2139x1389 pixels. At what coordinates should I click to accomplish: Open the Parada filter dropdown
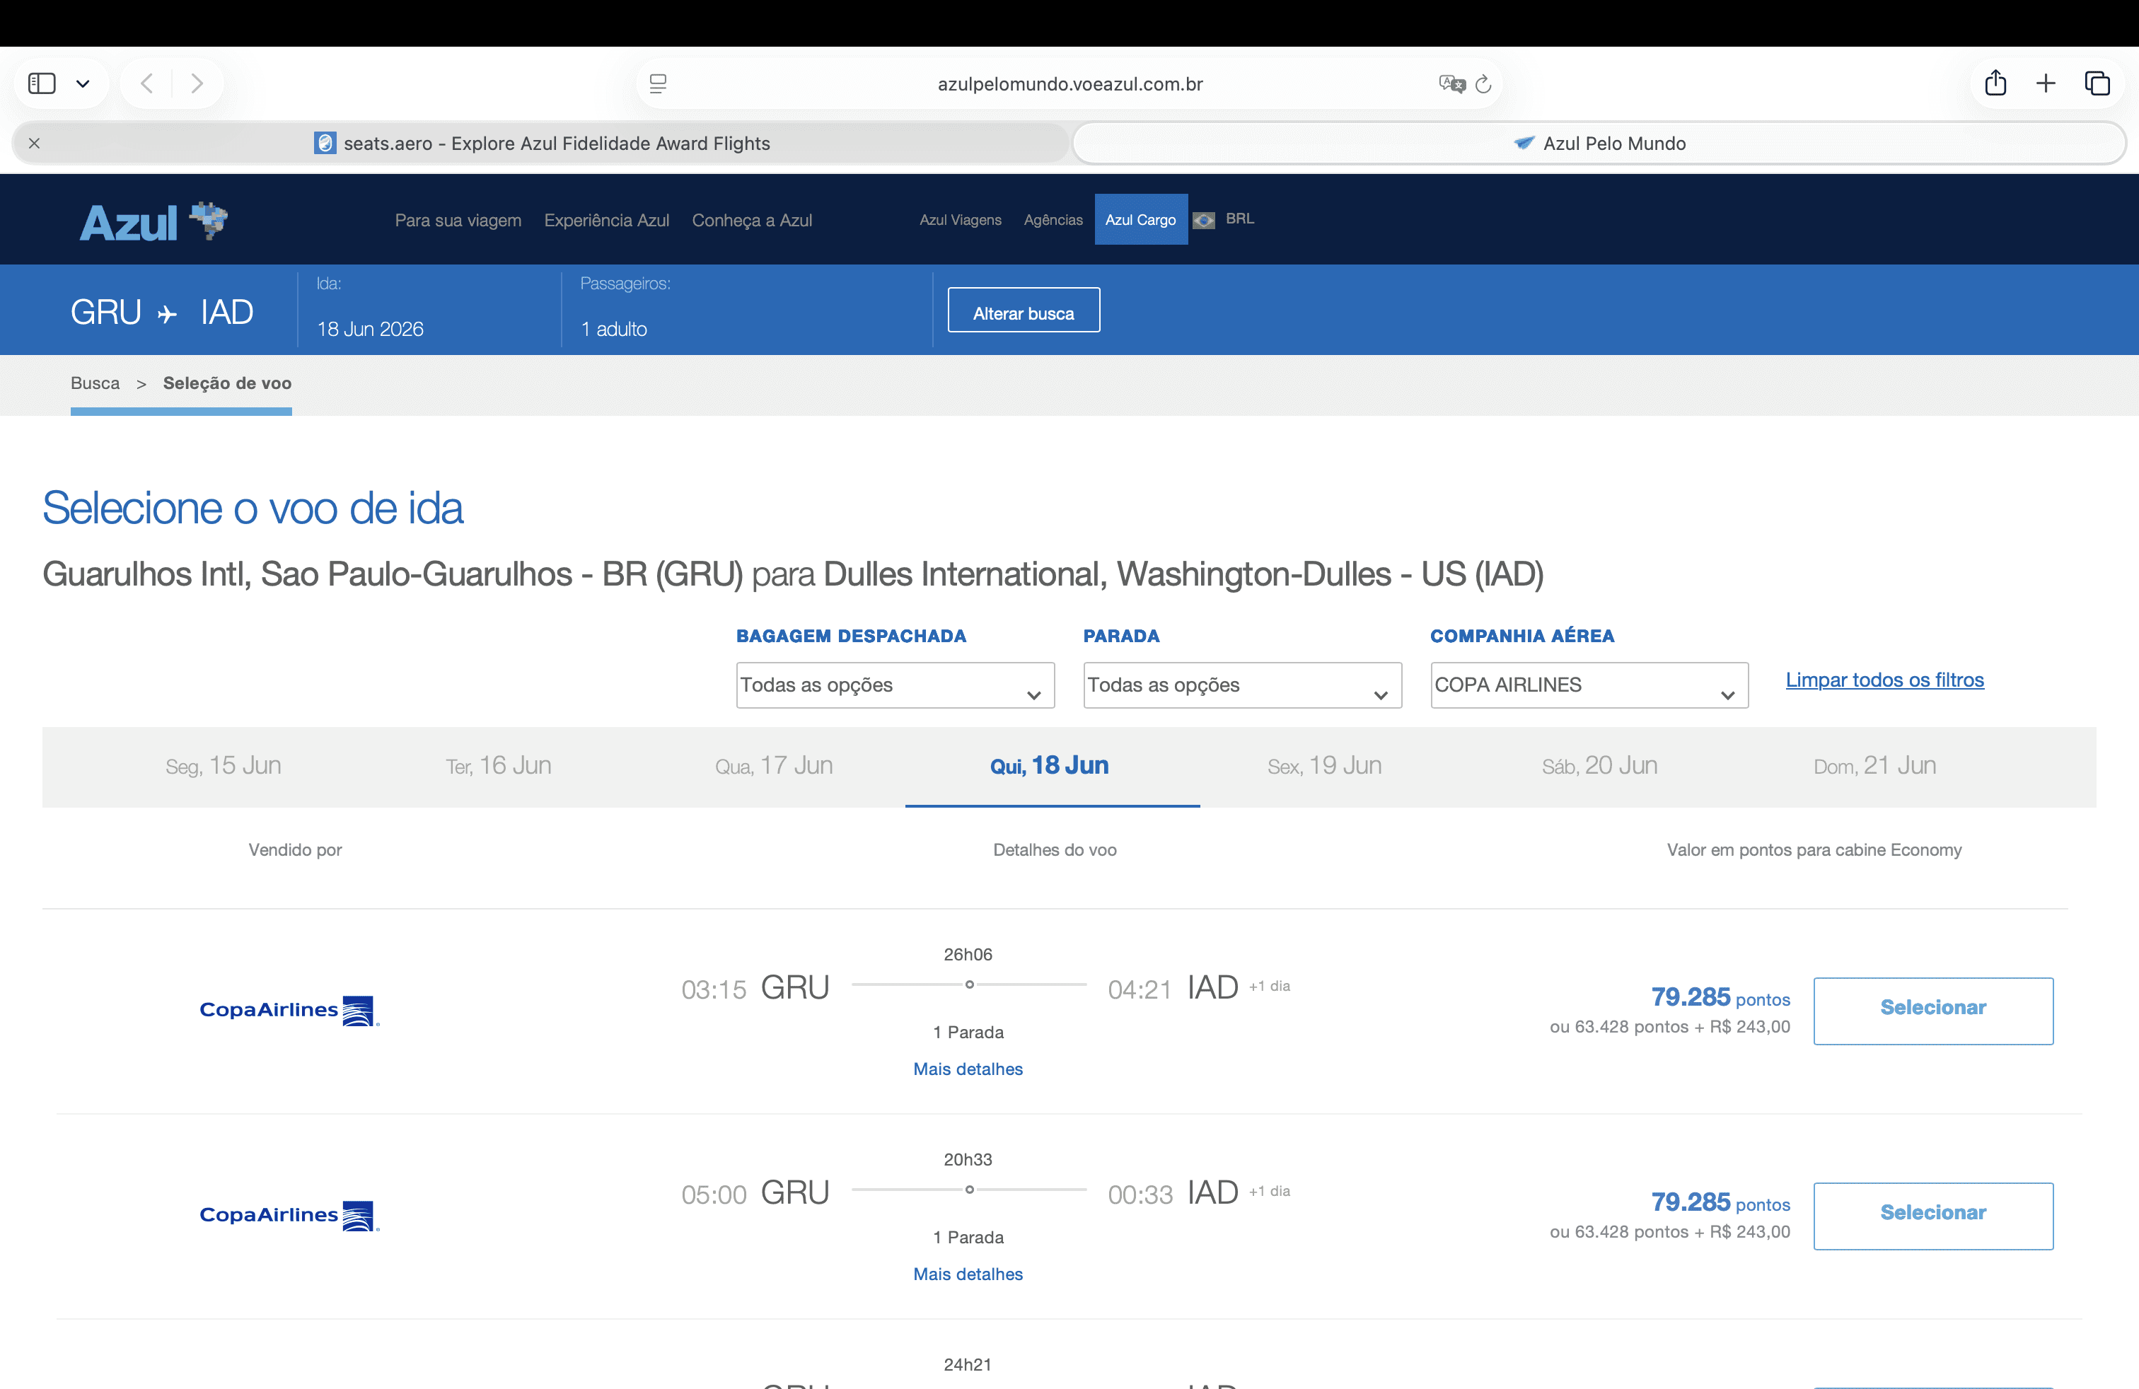click(x=1242, y=685)
